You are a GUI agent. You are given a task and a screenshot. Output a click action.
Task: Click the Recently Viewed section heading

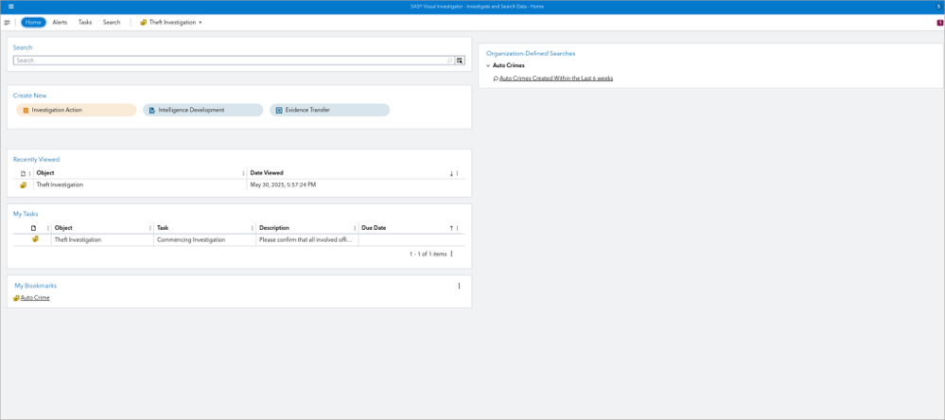tap(36, 160)
